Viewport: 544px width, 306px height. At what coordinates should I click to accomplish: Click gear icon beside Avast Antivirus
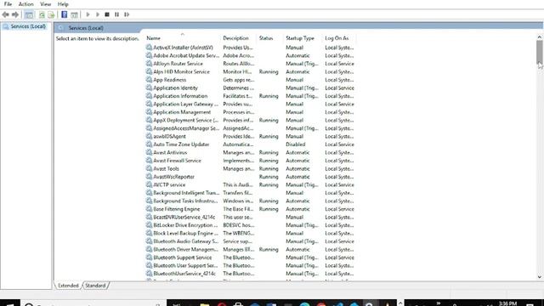(x=149, y=152)
